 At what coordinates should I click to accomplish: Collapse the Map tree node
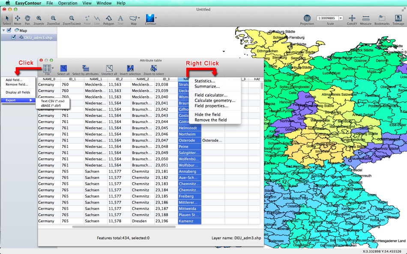[3, 30]
